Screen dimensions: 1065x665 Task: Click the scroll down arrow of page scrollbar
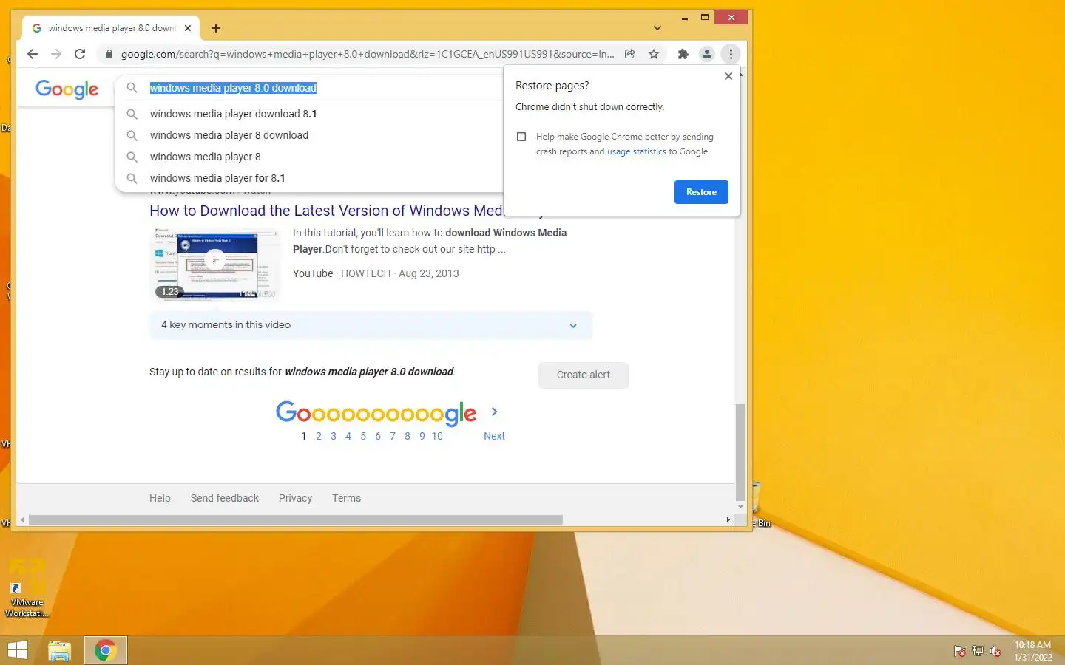point(740,508)
